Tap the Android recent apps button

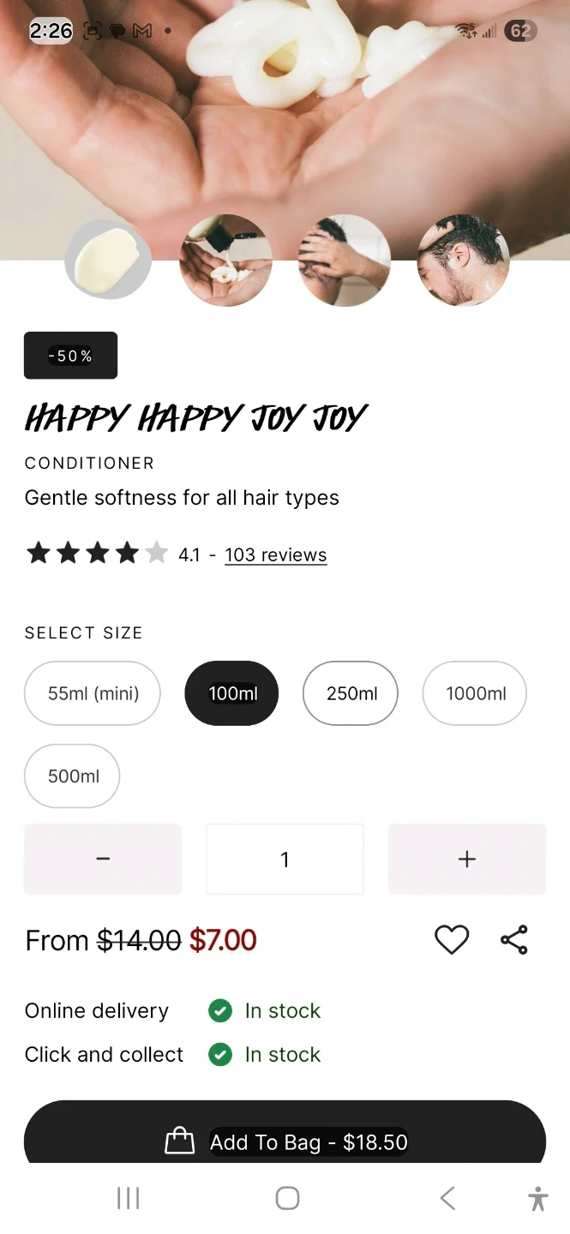click(128, 1198)
